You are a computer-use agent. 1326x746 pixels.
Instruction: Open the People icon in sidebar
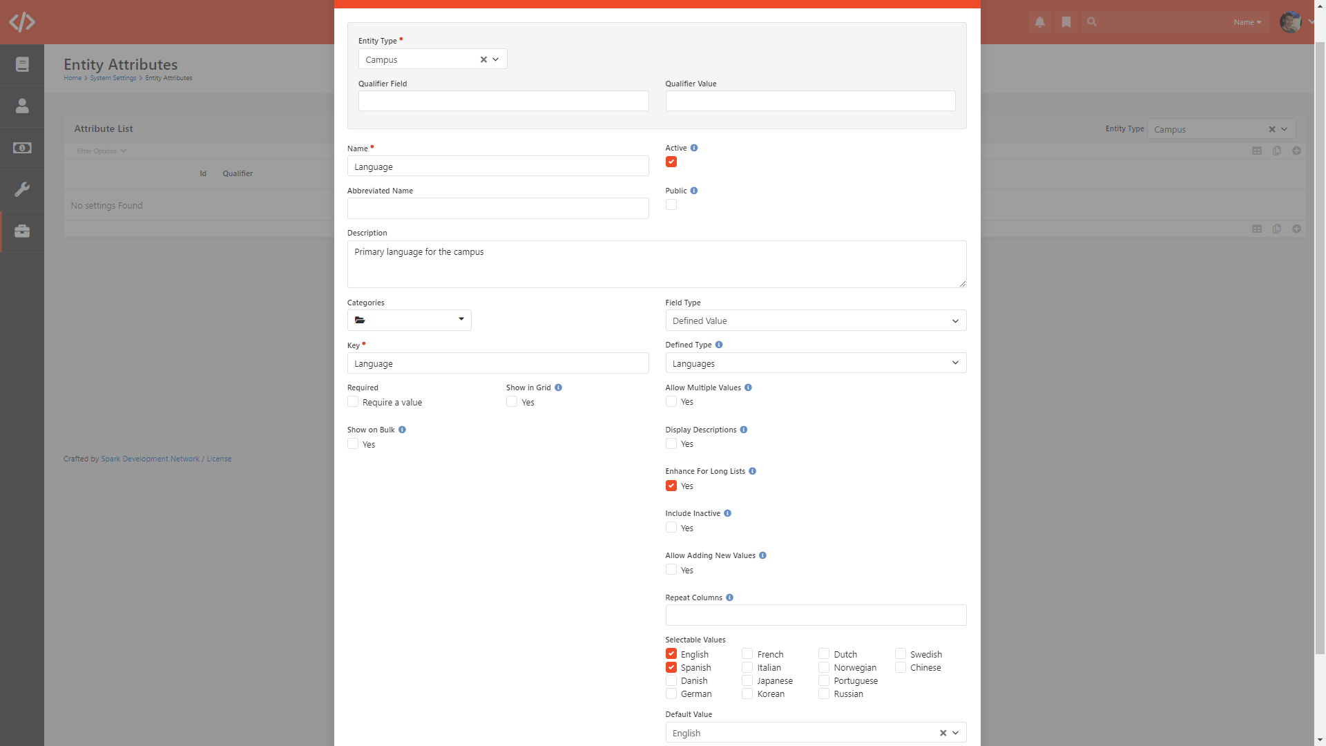pos(22,106)
